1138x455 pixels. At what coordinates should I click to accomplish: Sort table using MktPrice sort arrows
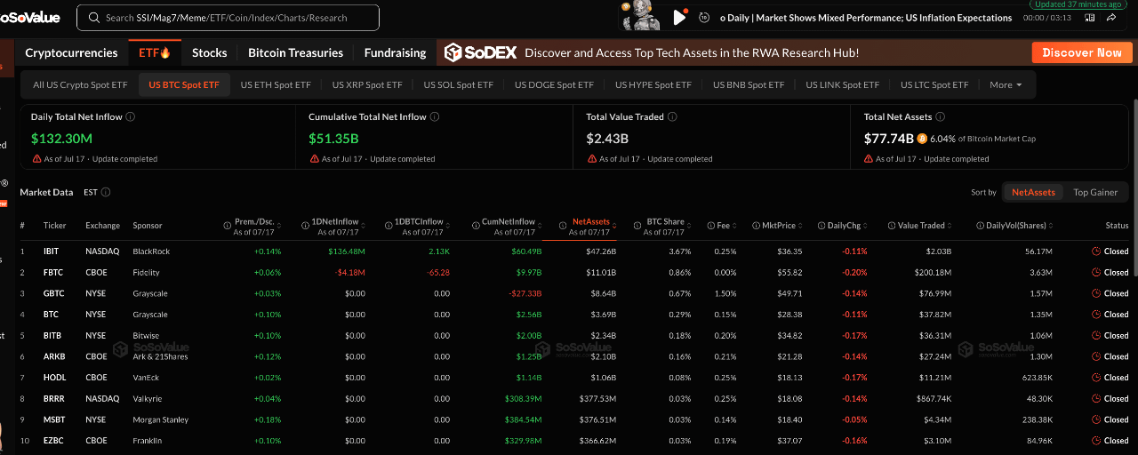click(x=799, y=226)
